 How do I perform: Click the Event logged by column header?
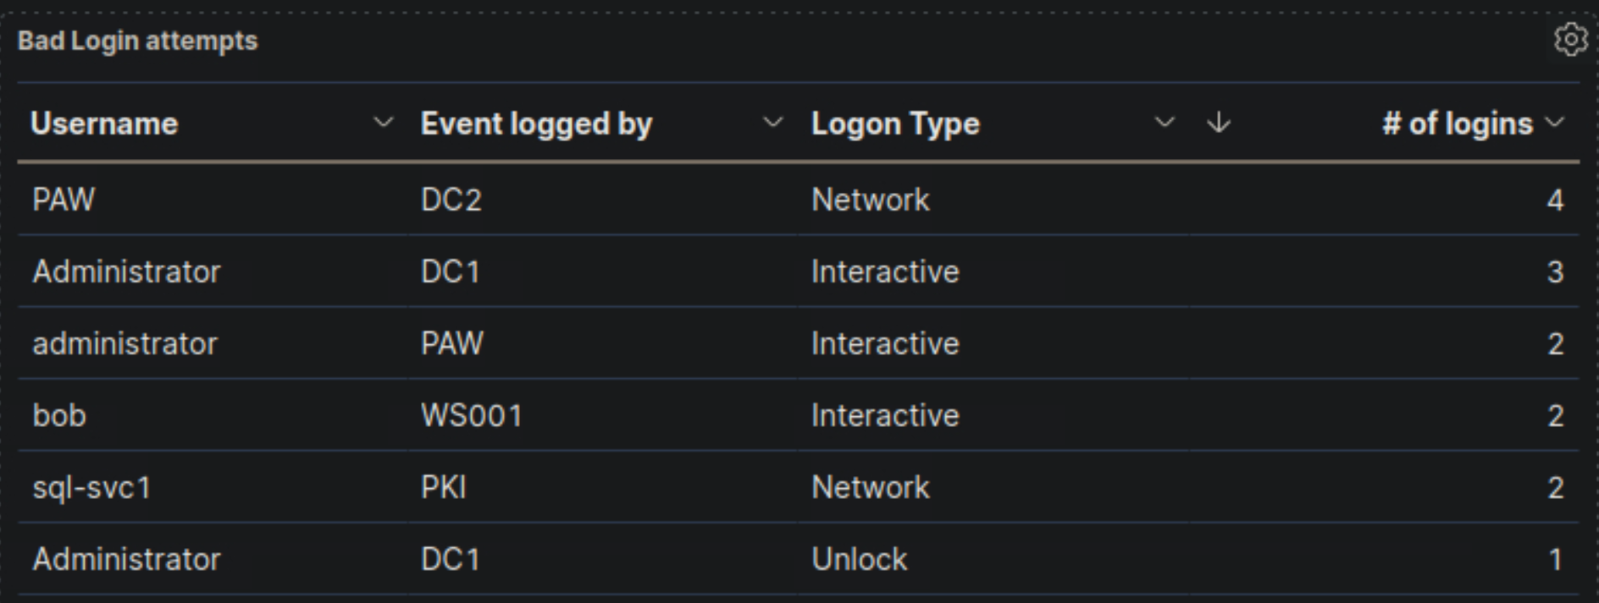click(537, 123)
